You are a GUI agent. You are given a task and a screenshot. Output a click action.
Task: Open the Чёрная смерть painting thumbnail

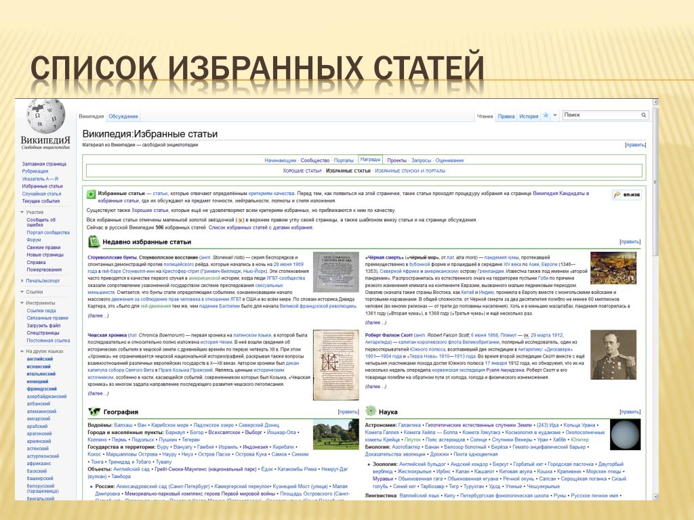pos(613,268)
